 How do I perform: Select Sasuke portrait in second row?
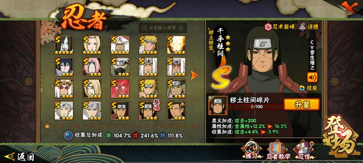point(64,67)
